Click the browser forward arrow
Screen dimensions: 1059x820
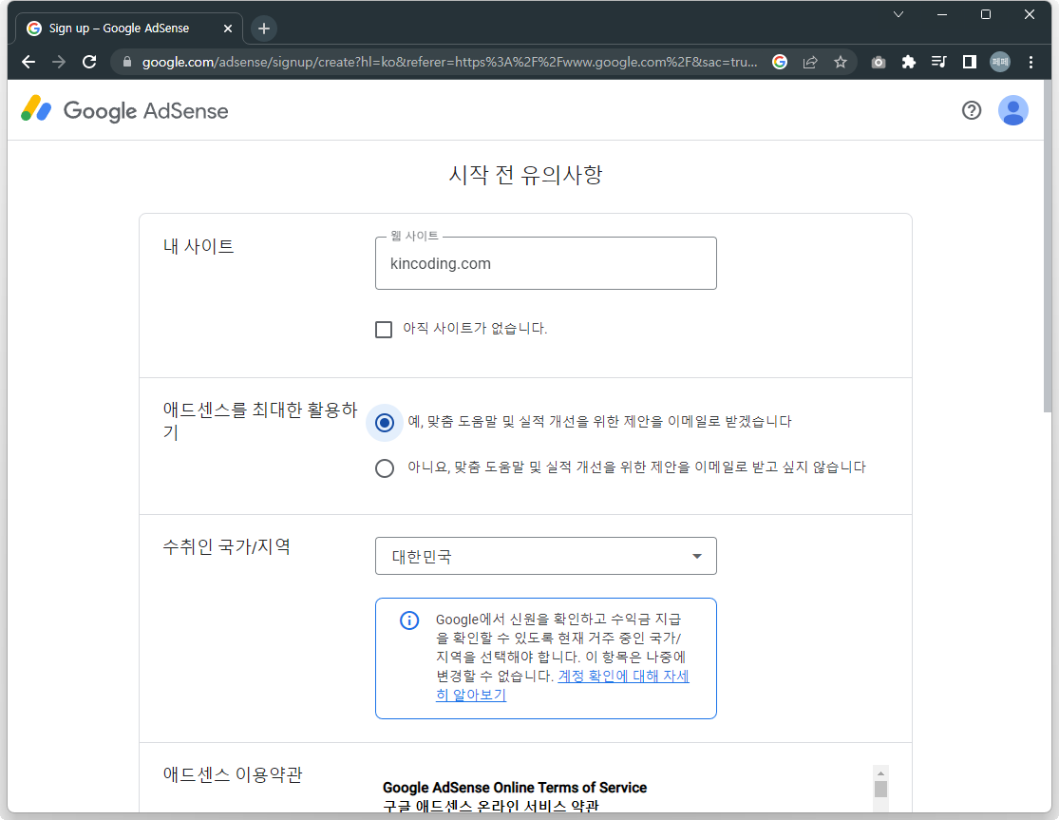59,62
